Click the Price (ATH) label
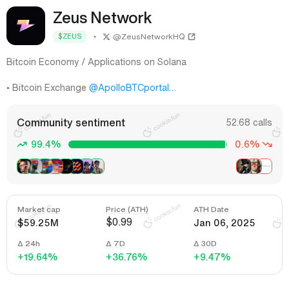Image resolution: width=289 pixels, height=281 pixels. point(127,209)
